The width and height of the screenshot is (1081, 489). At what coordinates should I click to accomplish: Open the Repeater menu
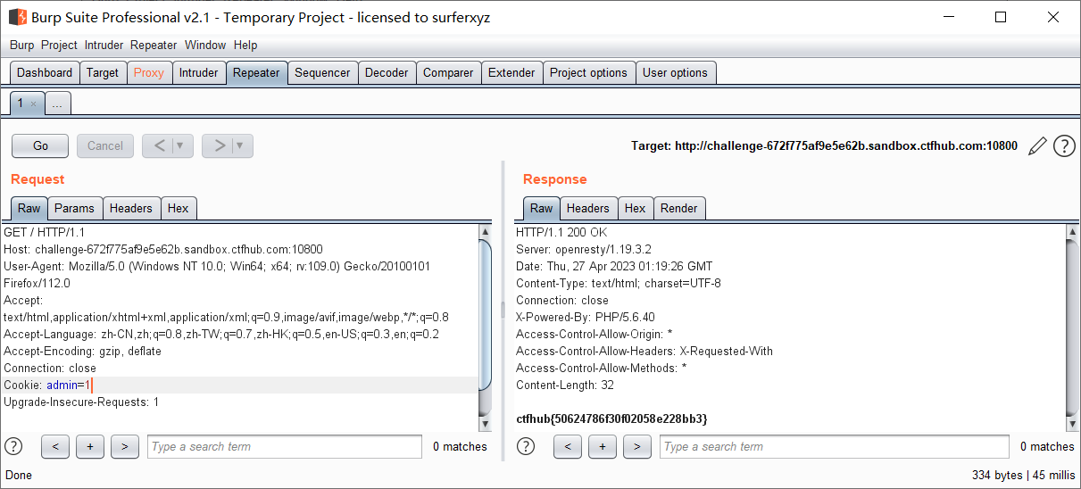click(154, 45)
